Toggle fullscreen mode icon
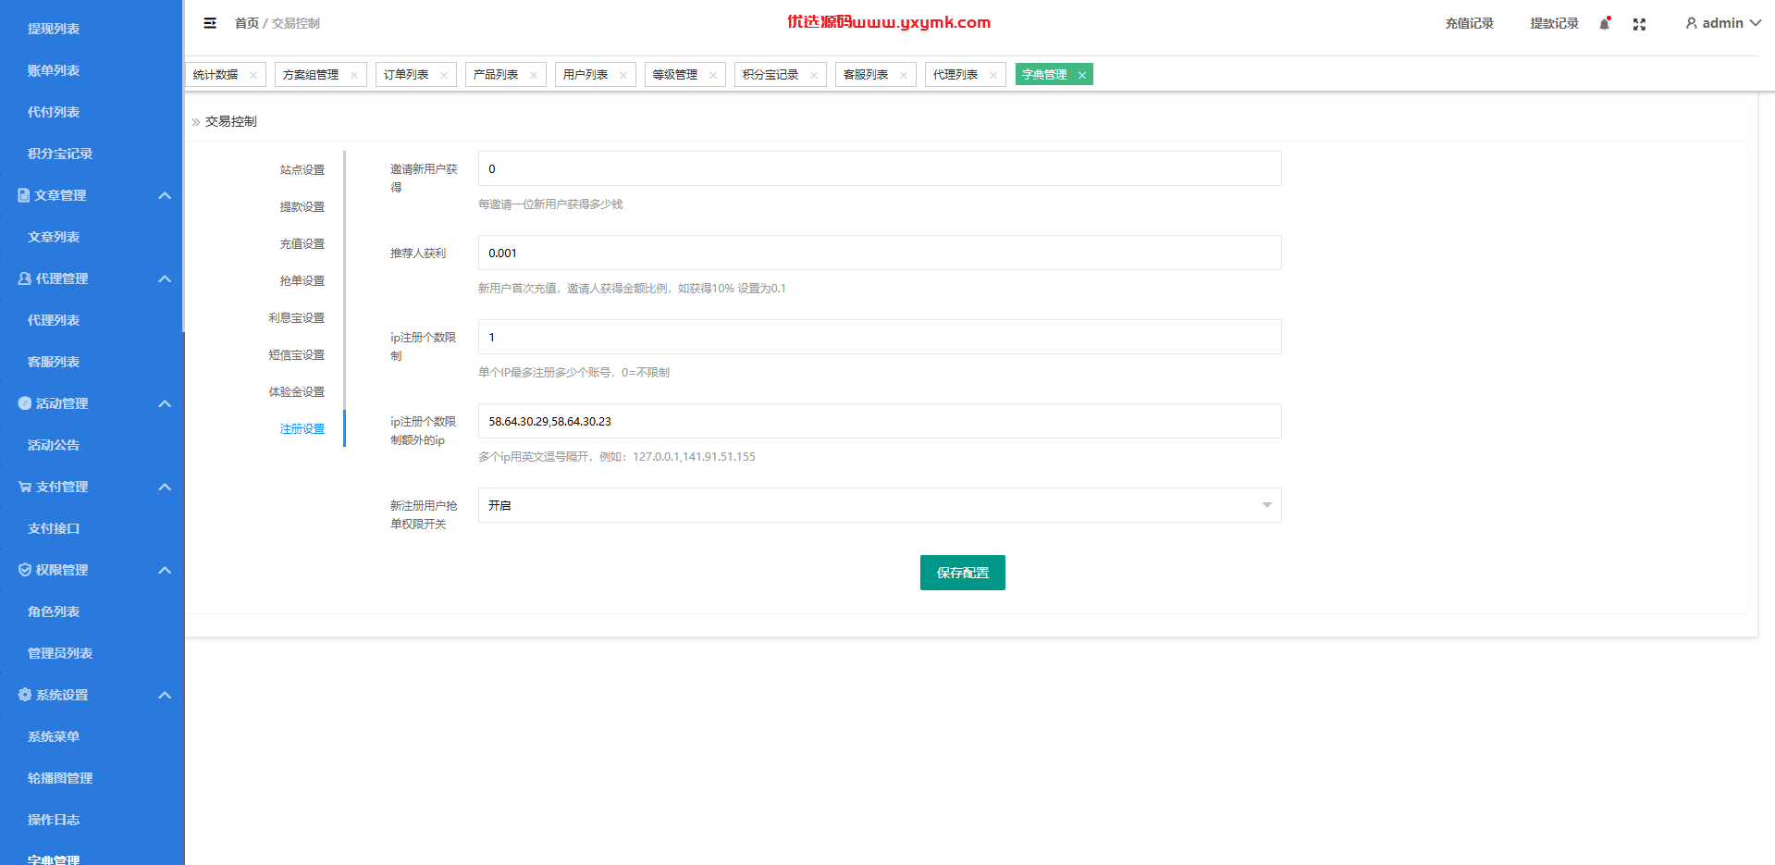Image resolution: width=1775 pixels, height=865 pixels. pos(1639,24)
